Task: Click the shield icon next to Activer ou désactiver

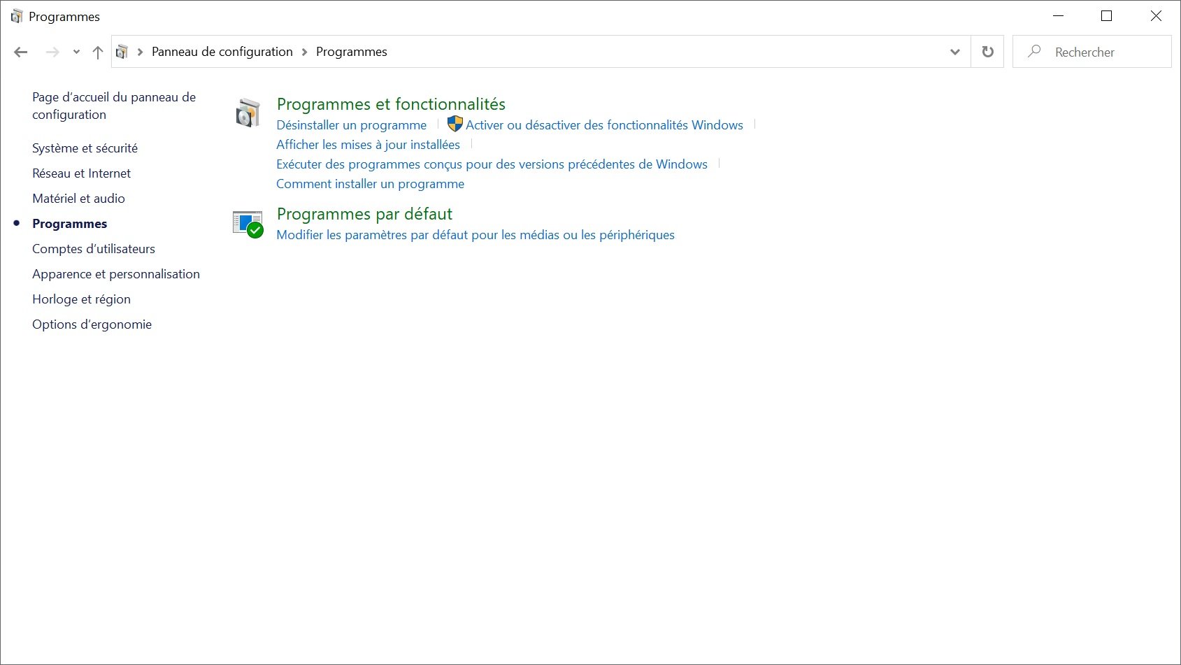Action: [x=455, y=124]
